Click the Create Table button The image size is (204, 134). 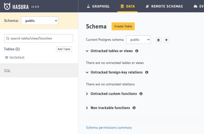click(x=123, y=26)
